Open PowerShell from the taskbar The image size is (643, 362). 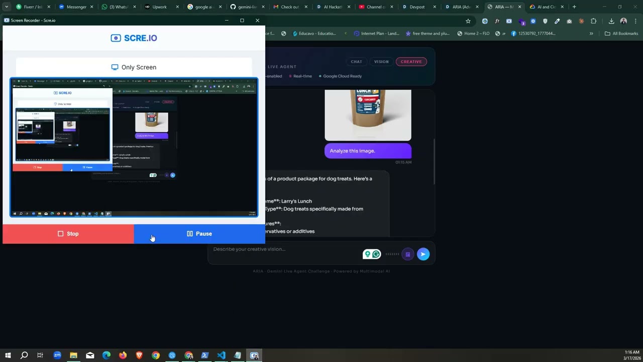click(x=205, y=355)
